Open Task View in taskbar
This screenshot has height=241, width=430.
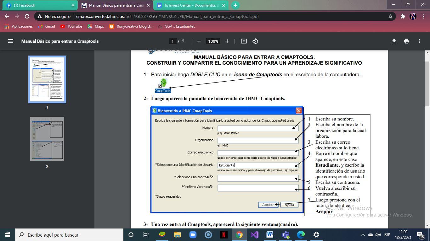[x=146, y=235]
